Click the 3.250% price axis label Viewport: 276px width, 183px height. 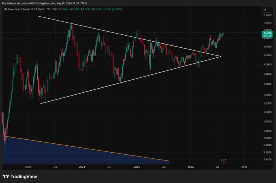[267, 103]
